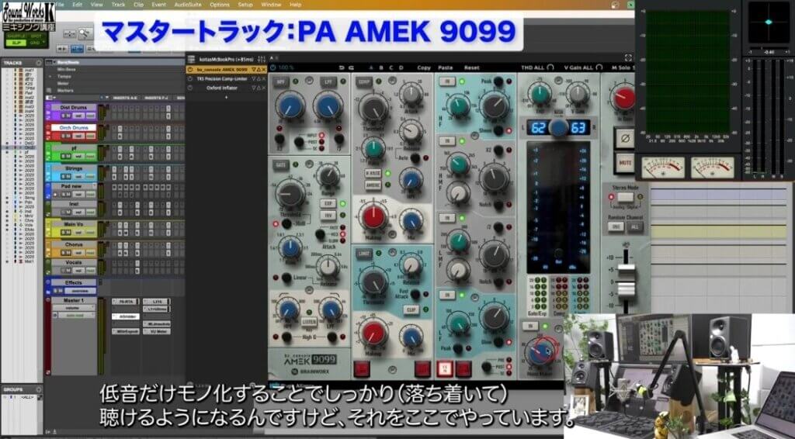The image size is (795, 439).
Task: Click the Mono Maker frequency knob
Action: click(540, 351)
